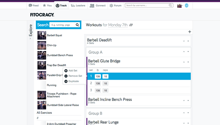Edit set 1 reps 10 field
This screenshot has height=125, width=220.
tap(105, 76)
